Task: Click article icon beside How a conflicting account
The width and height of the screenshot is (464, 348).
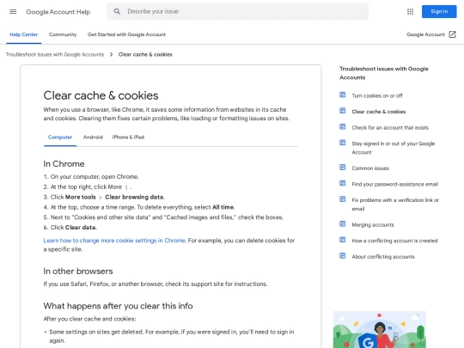Action: 342,240
